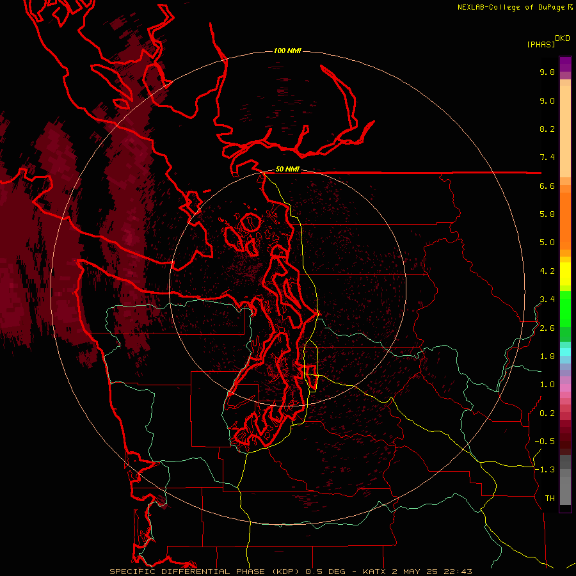Viewport: 576px width, 576px height.
Task: Click the 4.2 legend value
Action: click(x=547, y=271)
